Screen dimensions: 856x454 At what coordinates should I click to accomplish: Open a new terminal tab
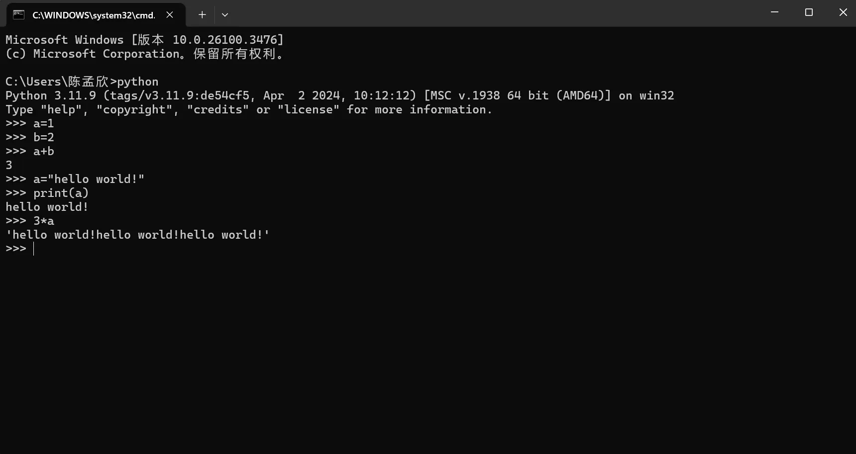click(x=202, y=15)
